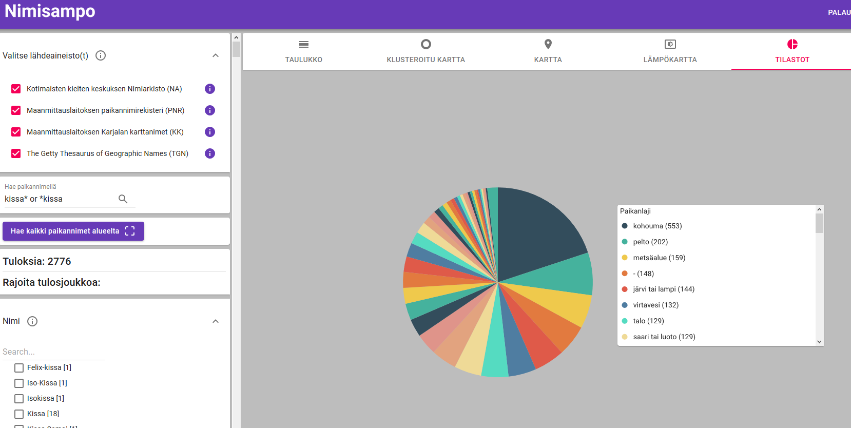Click the Nimi Search text field
Viewport: 851px width, 428px height.
tap(53, 352)
